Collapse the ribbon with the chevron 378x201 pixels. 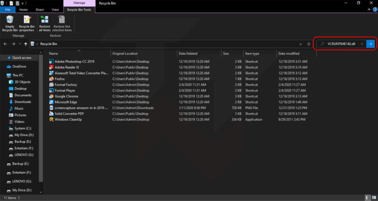369,10
